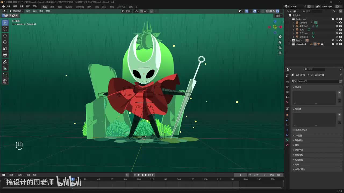Open the 全局 transform orientation dropdown
Viewport: 344px width, 193px height.
pyautogui.click(x=127, y=11)
